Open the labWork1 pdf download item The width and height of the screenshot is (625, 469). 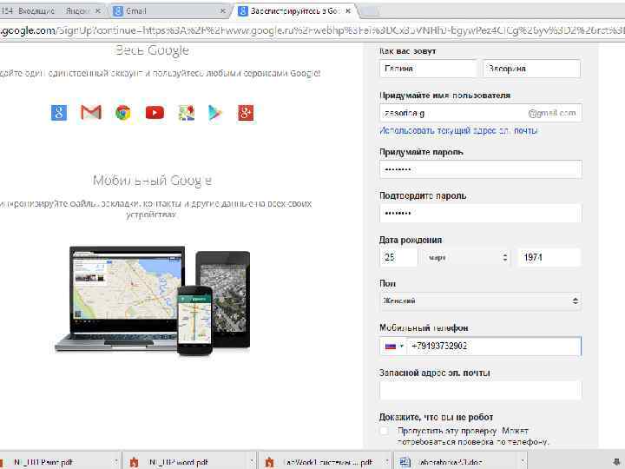pyautogui.click(x=321, y=462)
